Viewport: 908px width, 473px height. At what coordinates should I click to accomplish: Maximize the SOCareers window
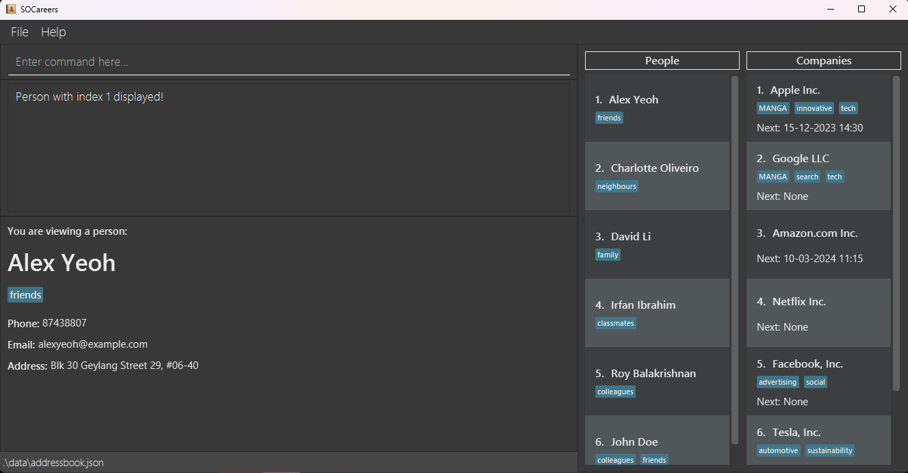[861, 9]
